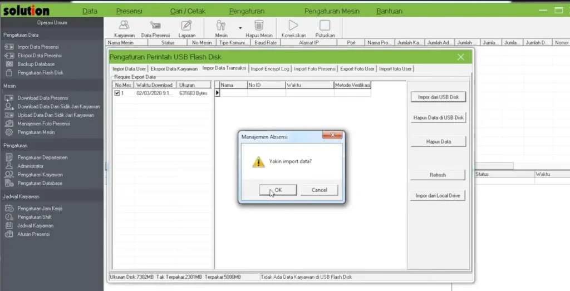Switch to Import Foto Presensi tab
This screenshot has height=291, width=570.
coord(315,69)
